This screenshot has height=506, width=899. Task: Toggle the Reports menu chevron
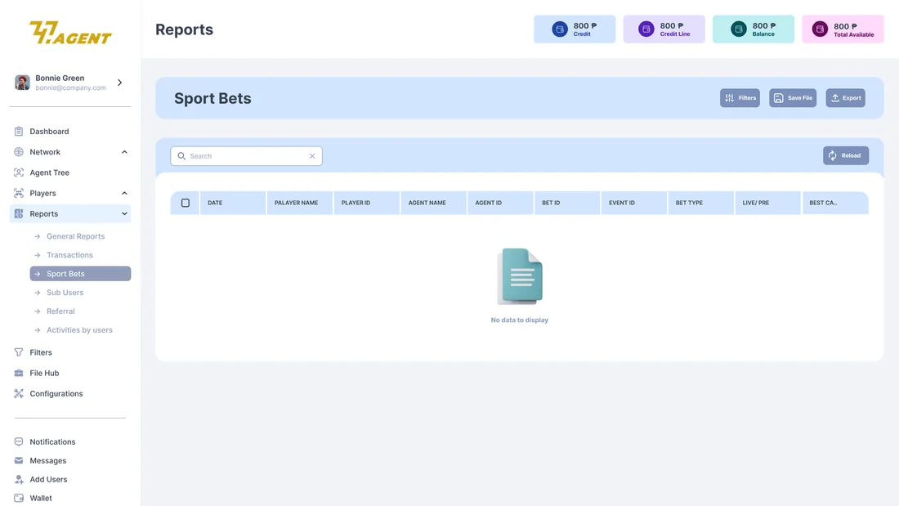click(124, 214)
